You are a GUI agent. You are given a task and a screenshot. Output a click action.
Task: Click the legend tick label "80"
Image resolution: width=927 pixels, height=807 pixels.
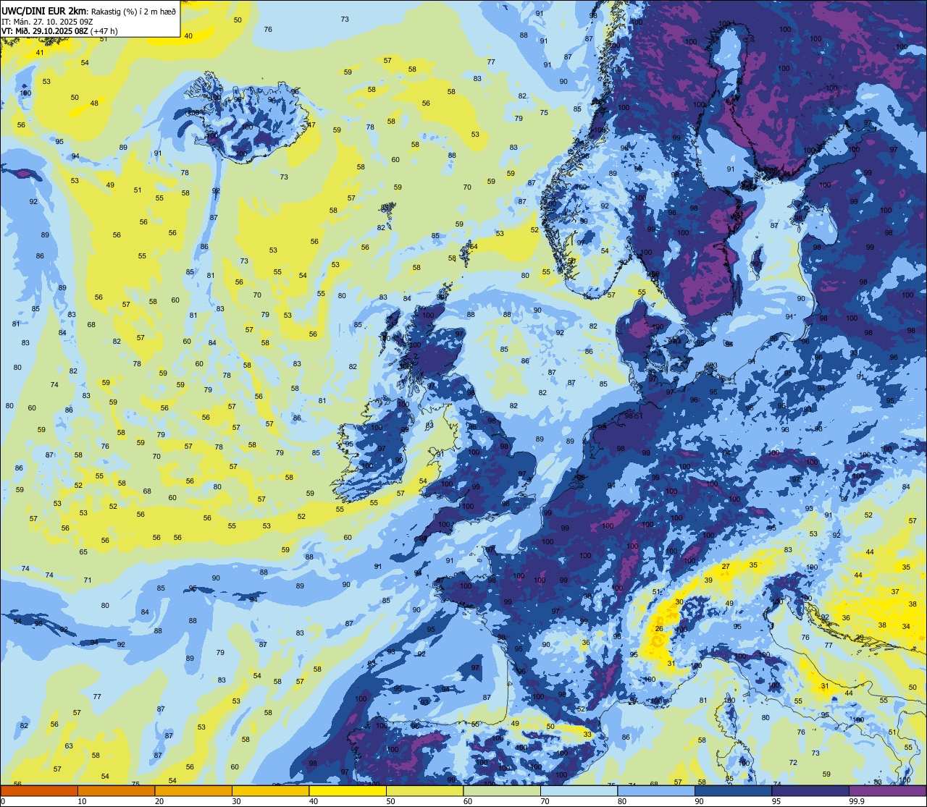point(623,801)
